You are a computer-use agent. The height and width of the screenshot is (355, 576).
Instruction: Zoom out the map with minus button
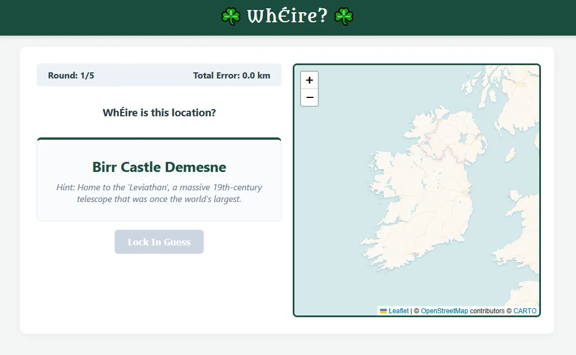click(x=309, y=97)
